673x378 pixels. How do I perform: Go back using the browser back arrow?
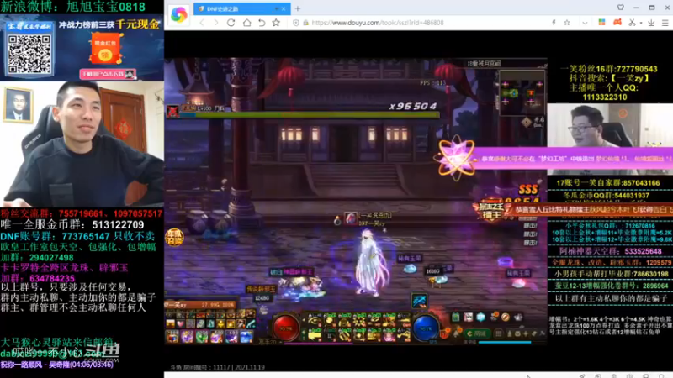(x=202, y=23)
